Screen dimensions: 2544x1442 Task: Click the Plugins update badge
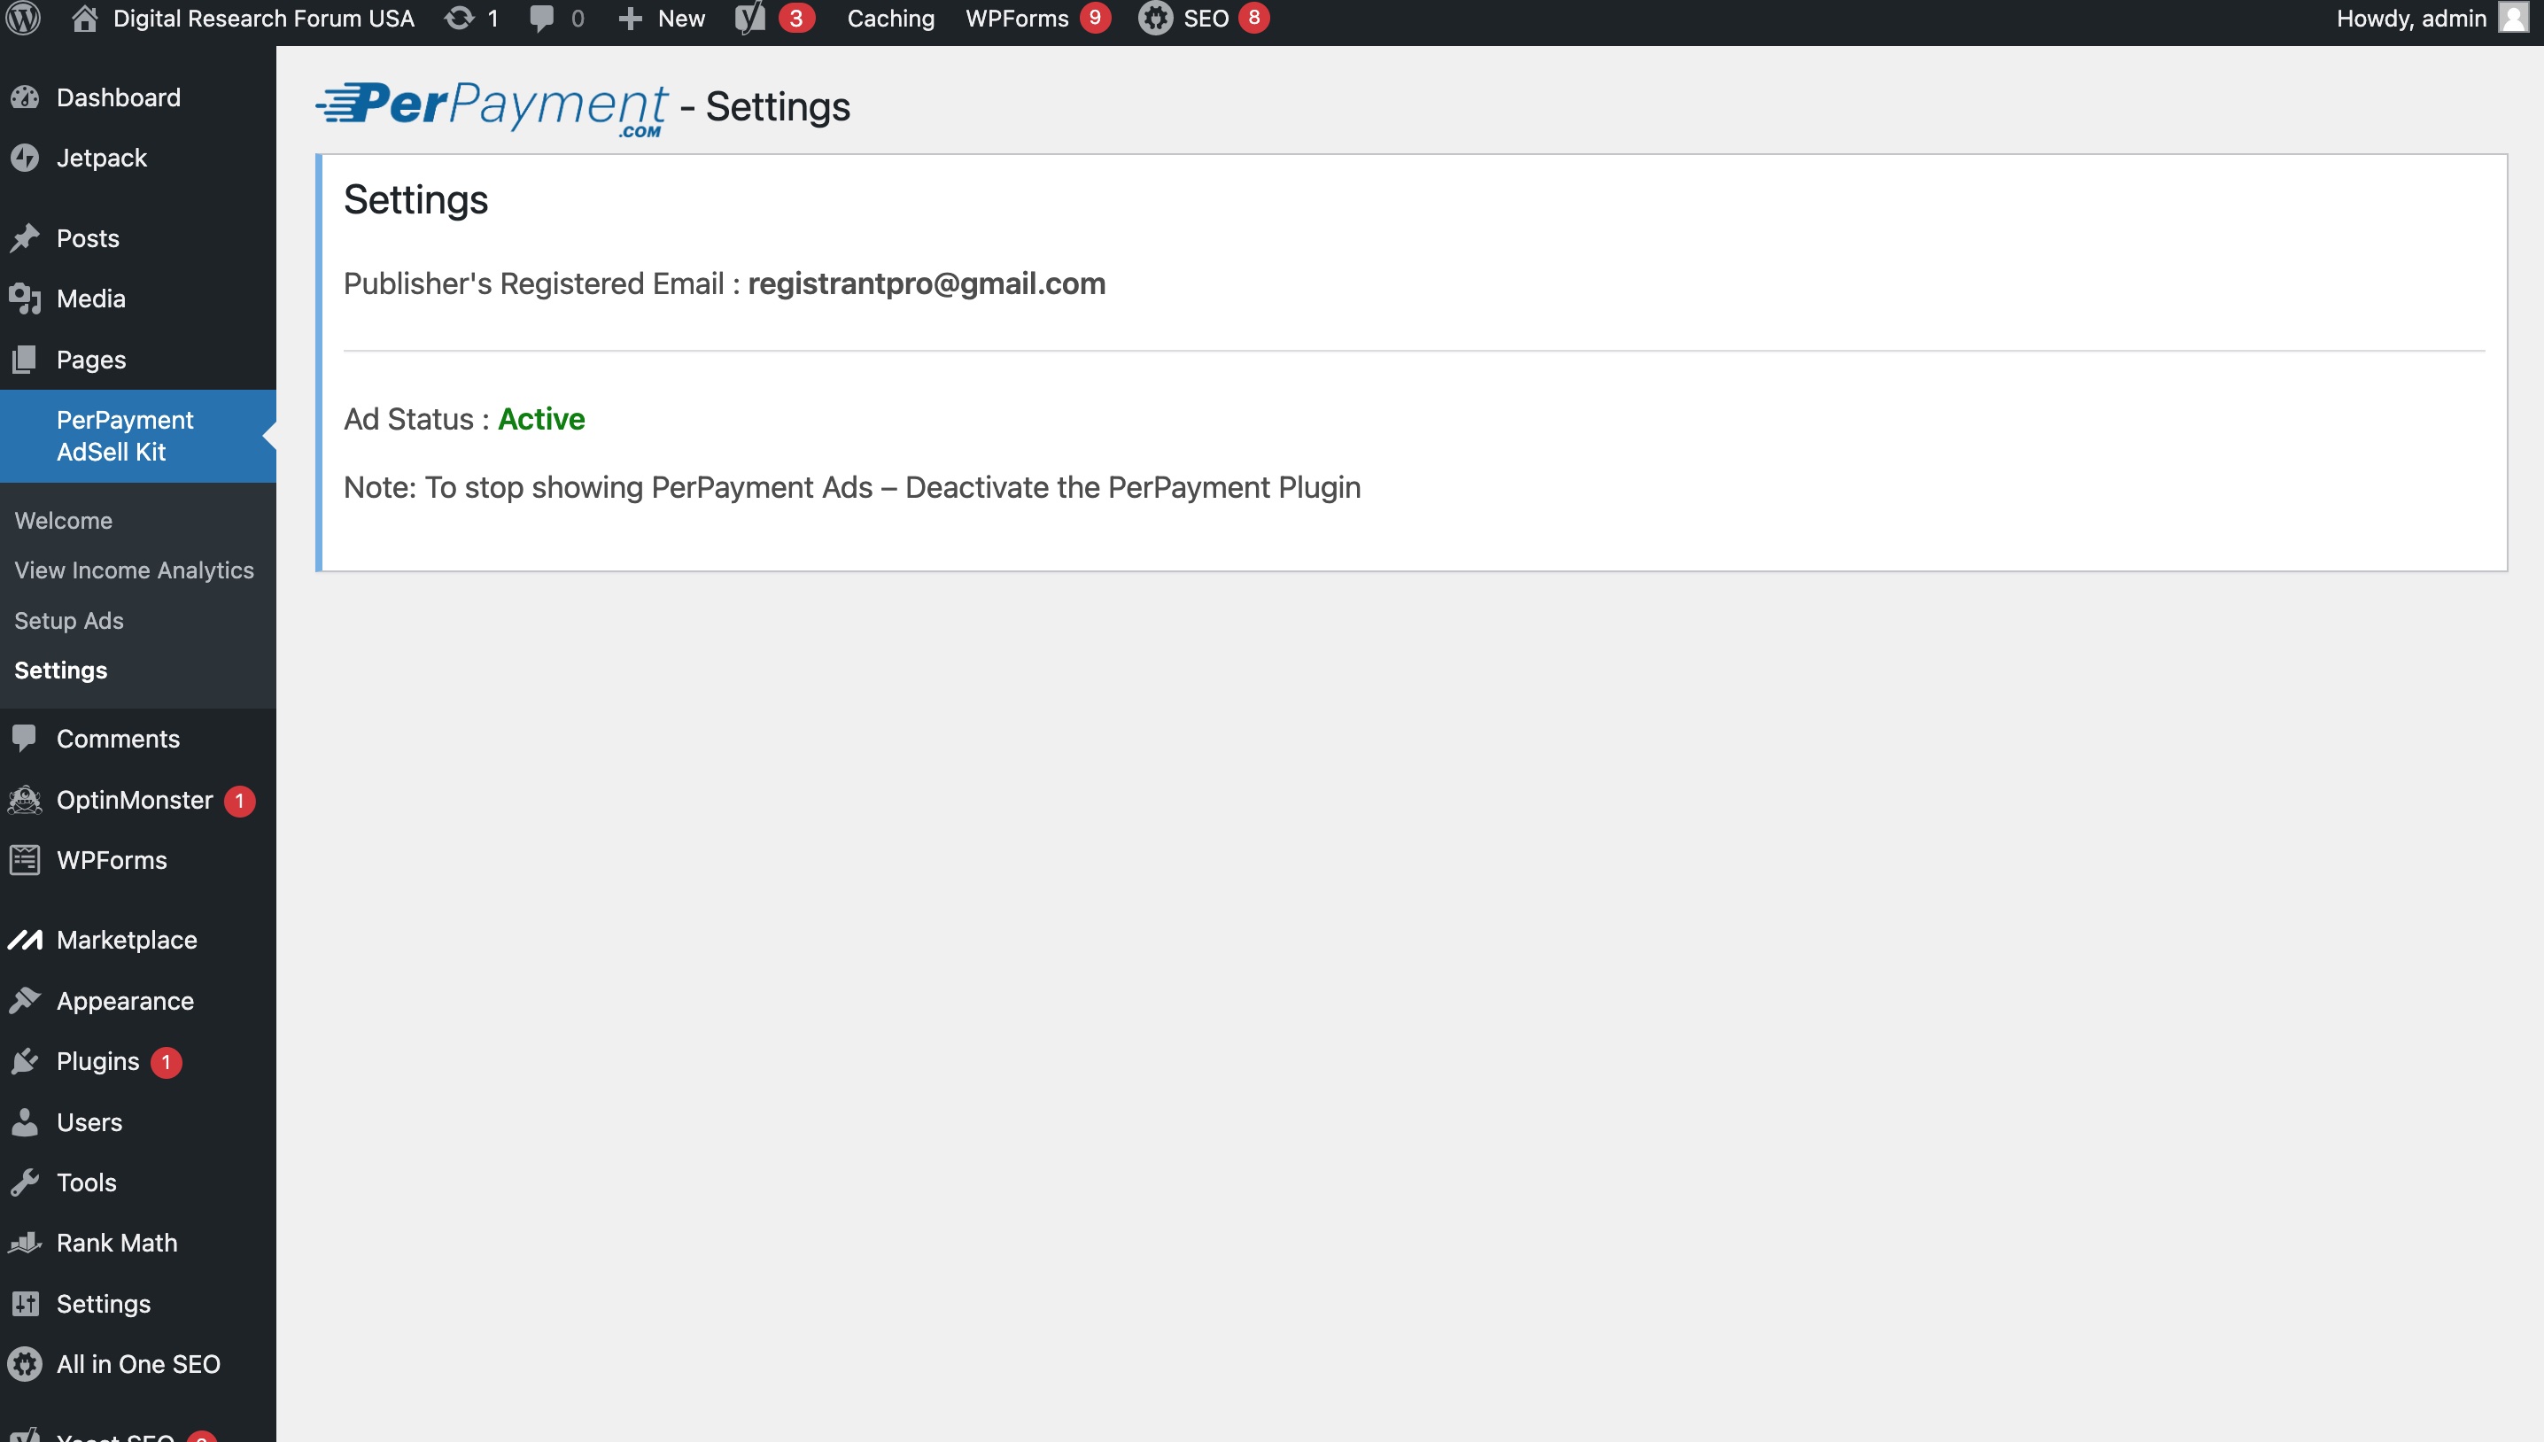point(166,1062)
